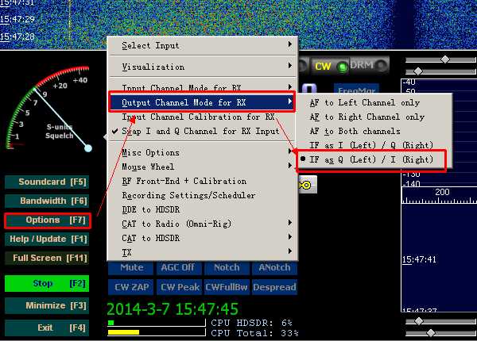This screenshot has height=341, width=477.
Task: Select IF as I (Left) / Q (Right)
Action: [374, 145]
